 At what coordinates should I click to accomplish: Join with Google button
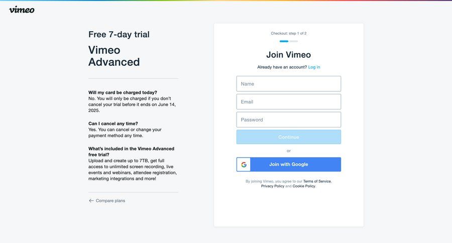(x=289, y=165)
